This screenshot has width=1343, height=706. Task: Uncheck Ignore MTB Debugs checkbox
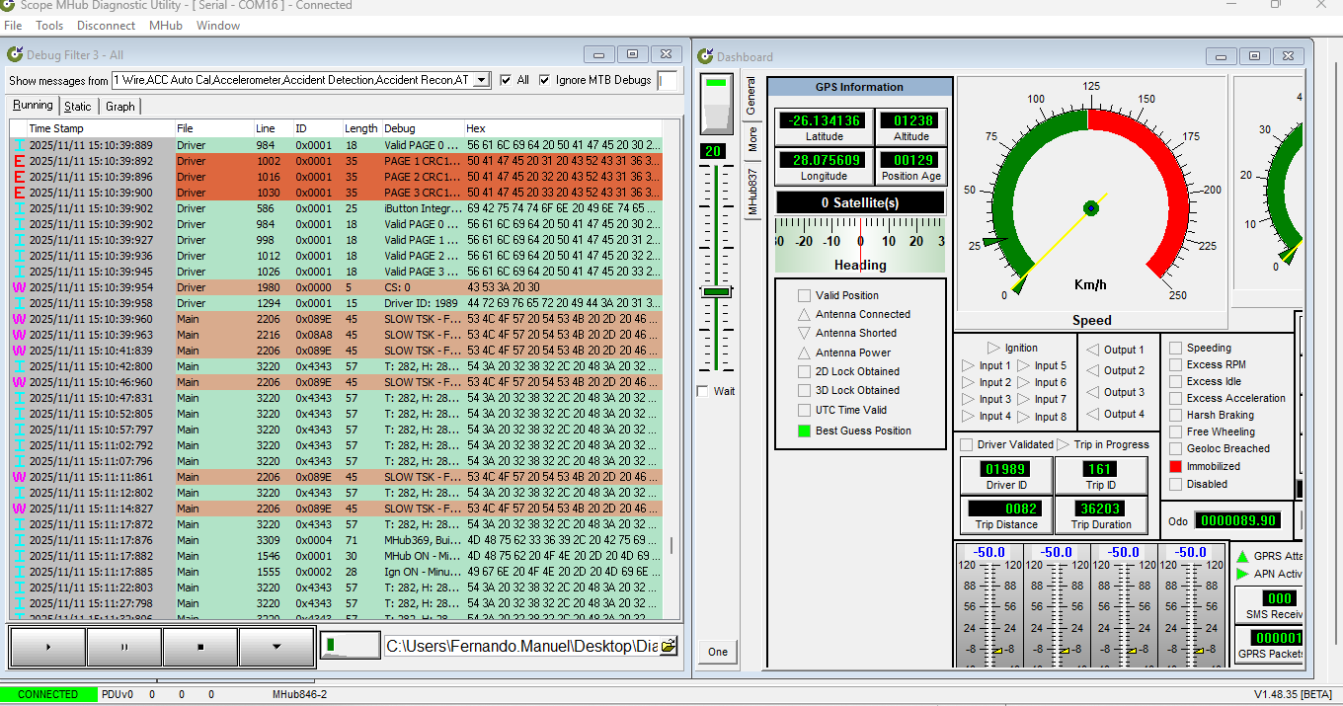[x=544, y=80]
